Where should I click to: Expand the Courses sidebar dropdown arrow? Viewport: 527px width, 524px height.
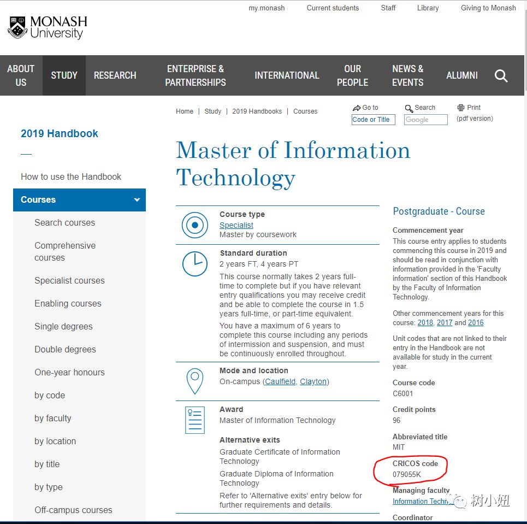[137, 200]
